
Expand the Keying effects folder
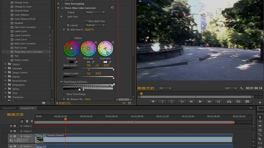(5, 76)
